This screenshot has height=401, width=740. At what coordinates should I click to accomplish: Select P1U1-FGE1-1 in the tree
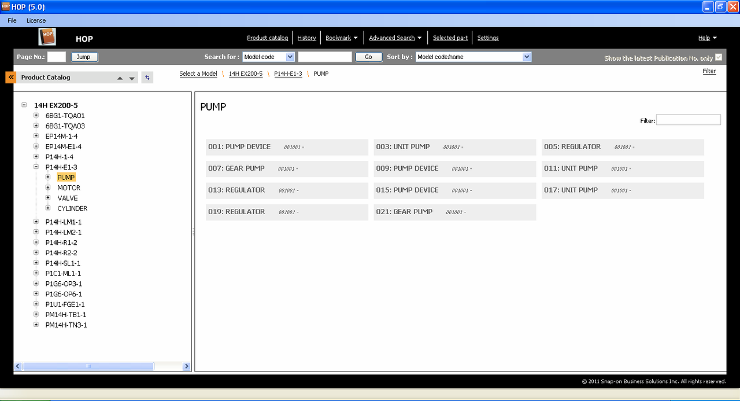click(x=65, y=304)
